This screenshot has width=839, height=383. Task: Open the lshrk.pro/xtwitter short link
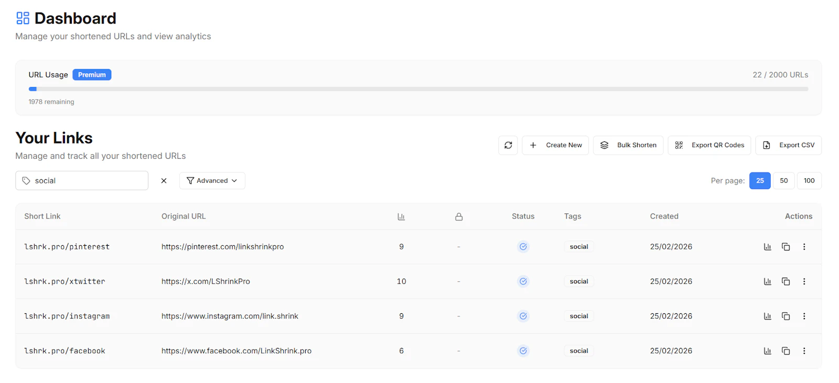[64, 281]
